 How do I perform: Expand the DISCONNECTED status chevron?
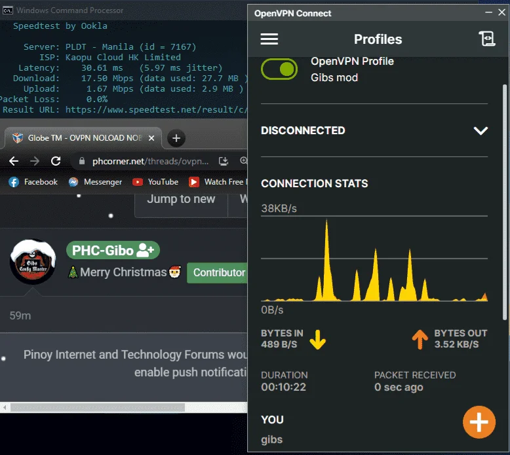[x=481, y=130]
